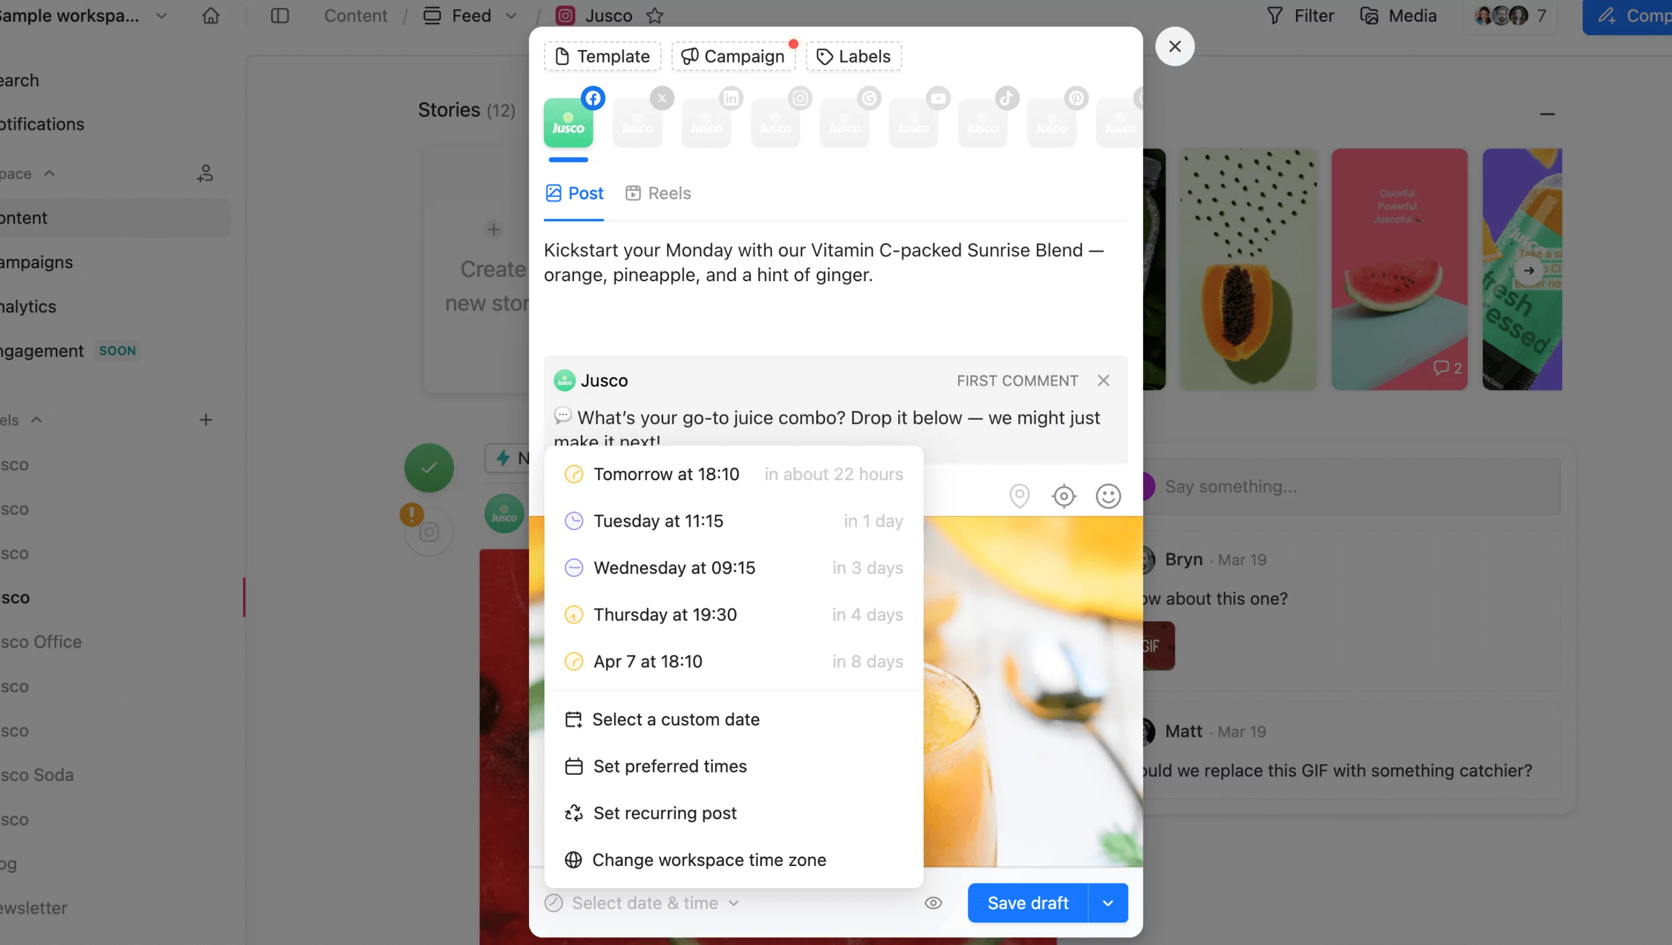Open the Template option
Screen dimensions: 1672x945
click(x=602, y=56)
